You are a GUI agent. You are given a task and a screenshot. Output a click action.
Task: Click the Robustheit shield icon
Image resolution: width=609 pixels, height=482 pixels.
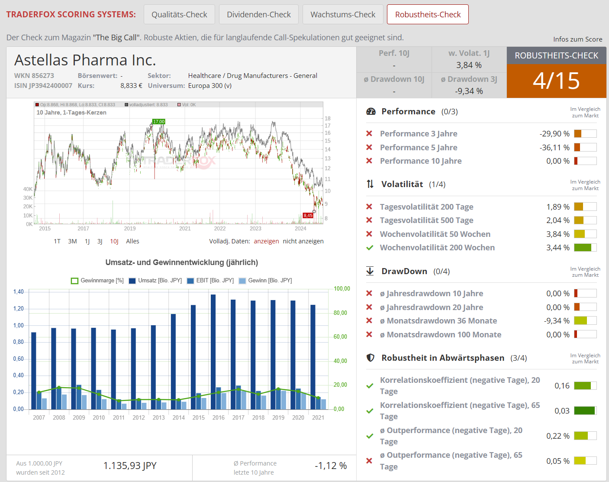click(x=371, y=358)
